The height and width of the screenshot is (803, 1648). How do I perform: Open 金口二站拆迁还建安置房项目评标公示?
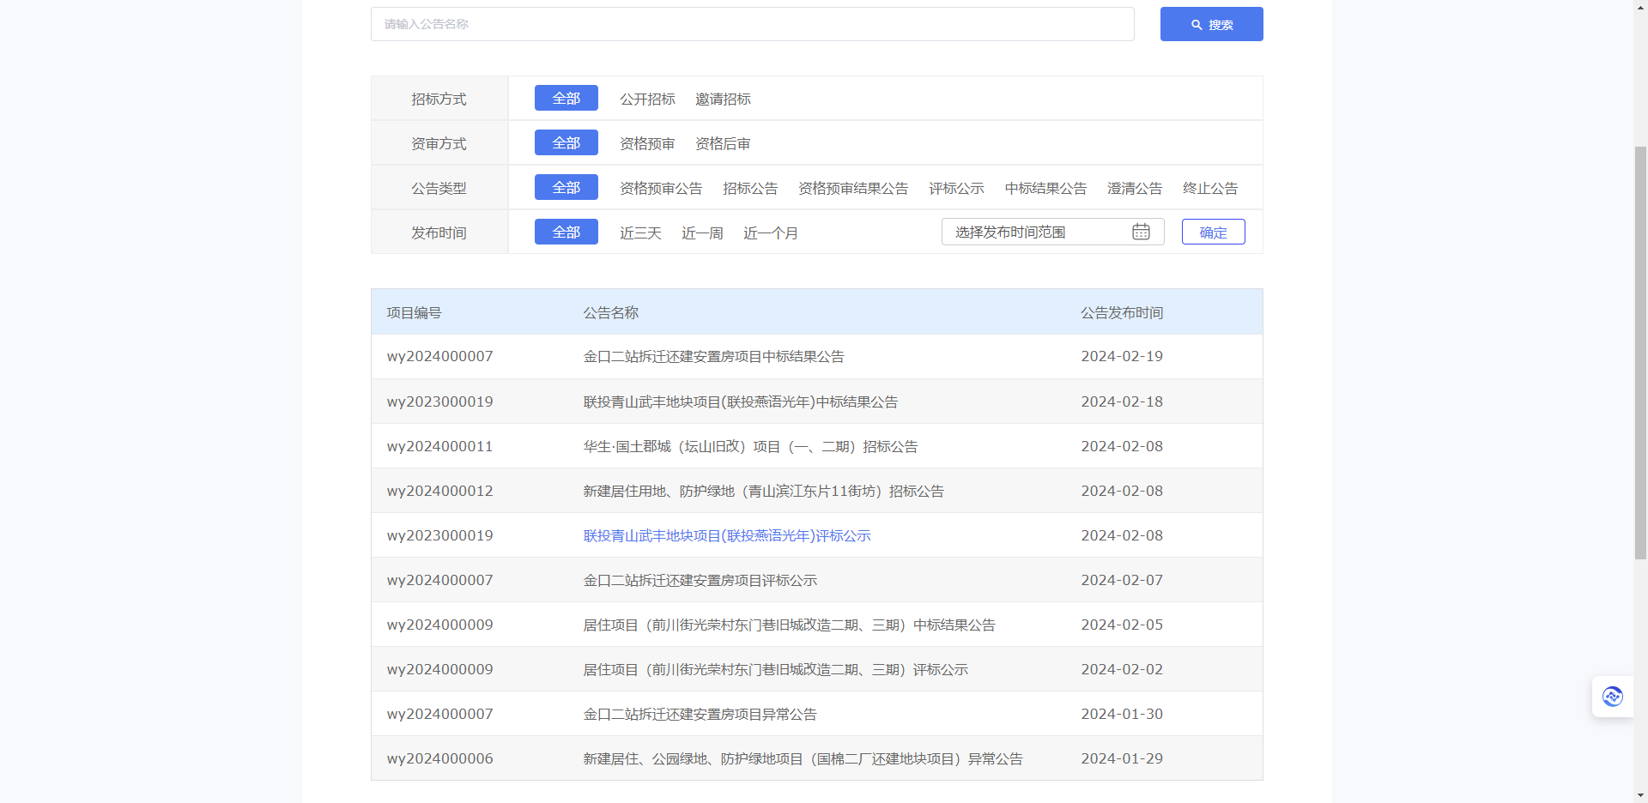tap(700, 580)
